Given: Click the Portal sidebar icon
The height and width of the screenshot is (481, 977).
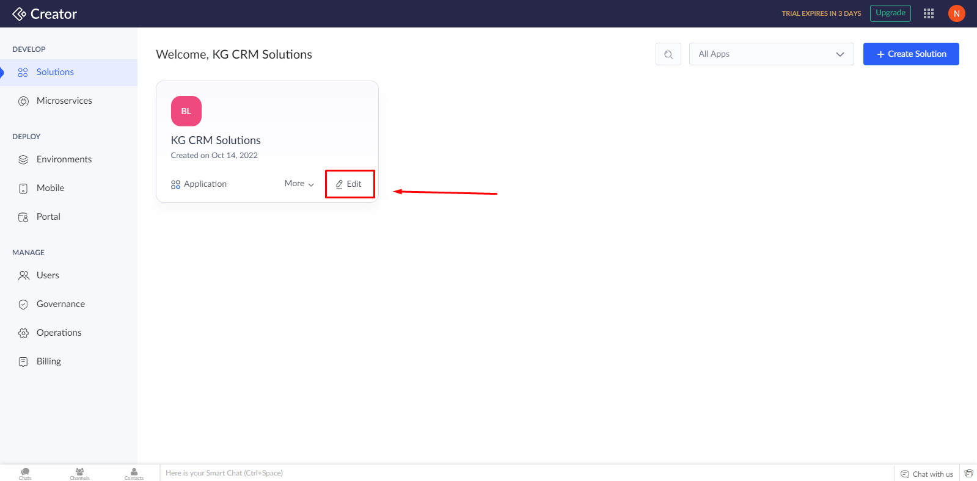Looking at the screenshot, I should (x=23, y=217).
